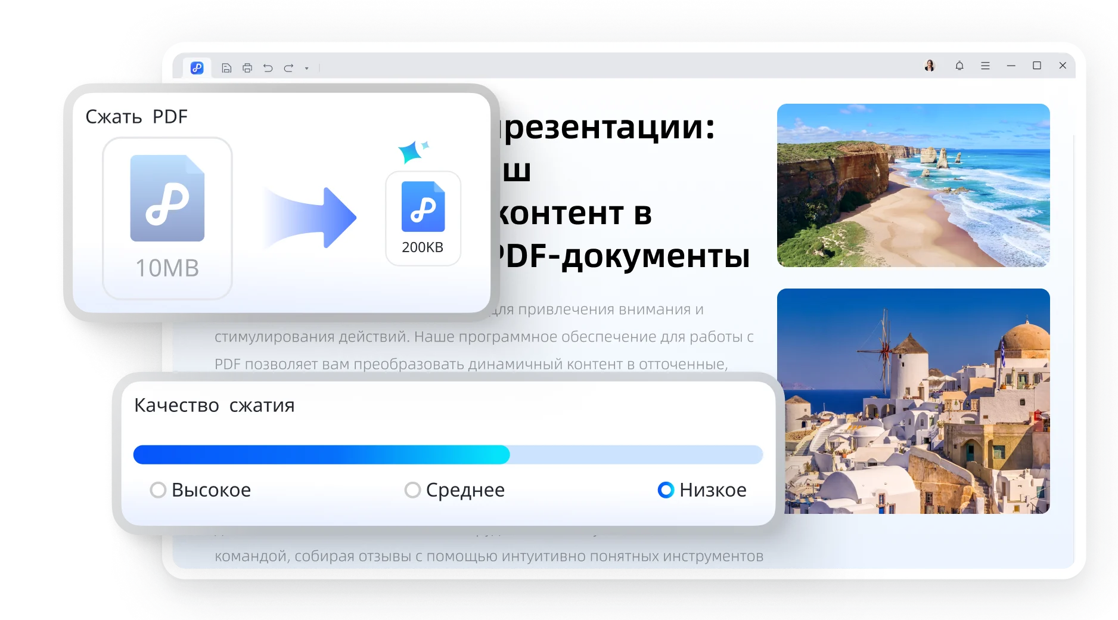Expand the dropdown arrow next to Redo

pos(306,68)
